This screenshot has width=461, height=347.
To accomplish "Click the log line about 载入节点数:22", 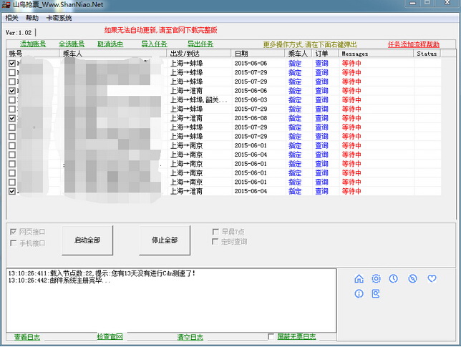I will [x=102, y=273].
